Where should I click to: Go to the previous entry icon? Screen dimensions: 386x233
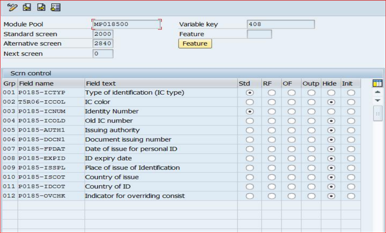pyautogui.click(x=27, y=7)
